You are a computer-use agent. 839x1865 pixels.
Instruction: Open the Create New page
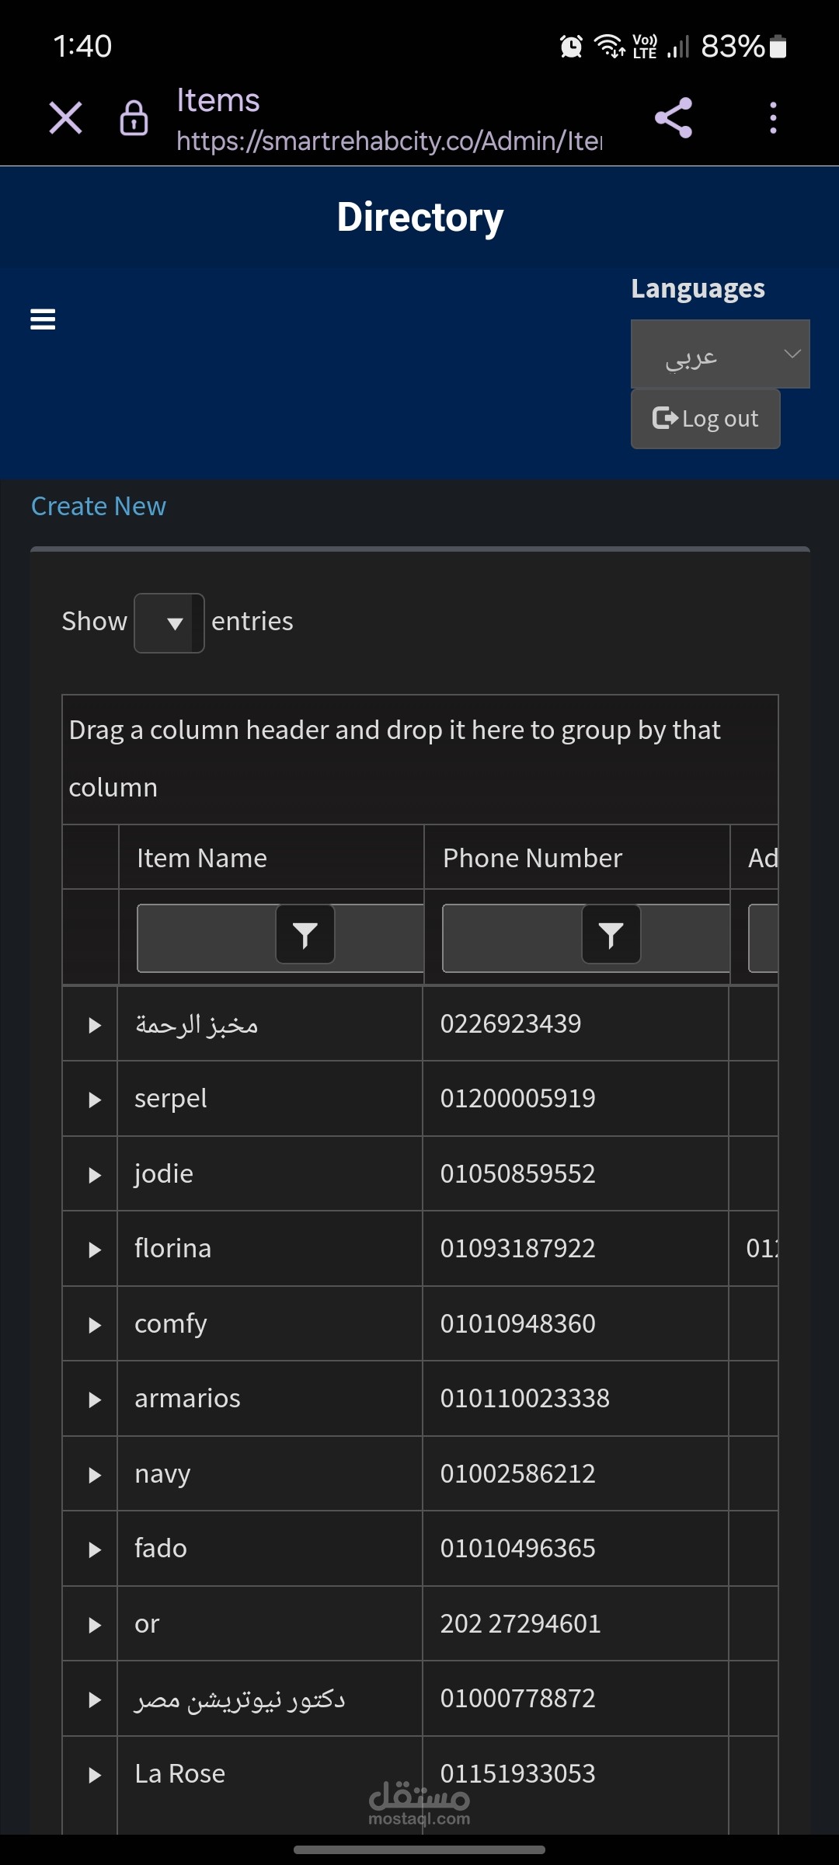click(x=98, y=505)
